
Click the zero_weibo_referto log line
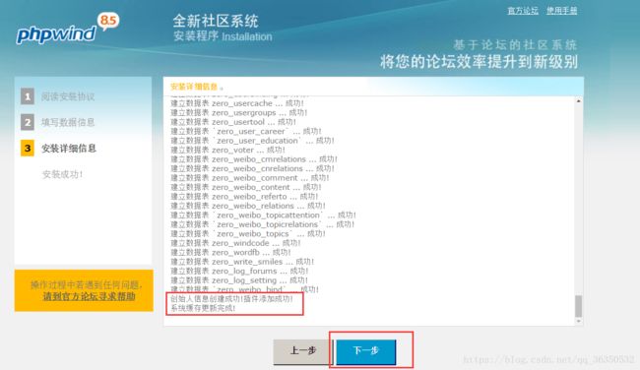click(244, 197)
